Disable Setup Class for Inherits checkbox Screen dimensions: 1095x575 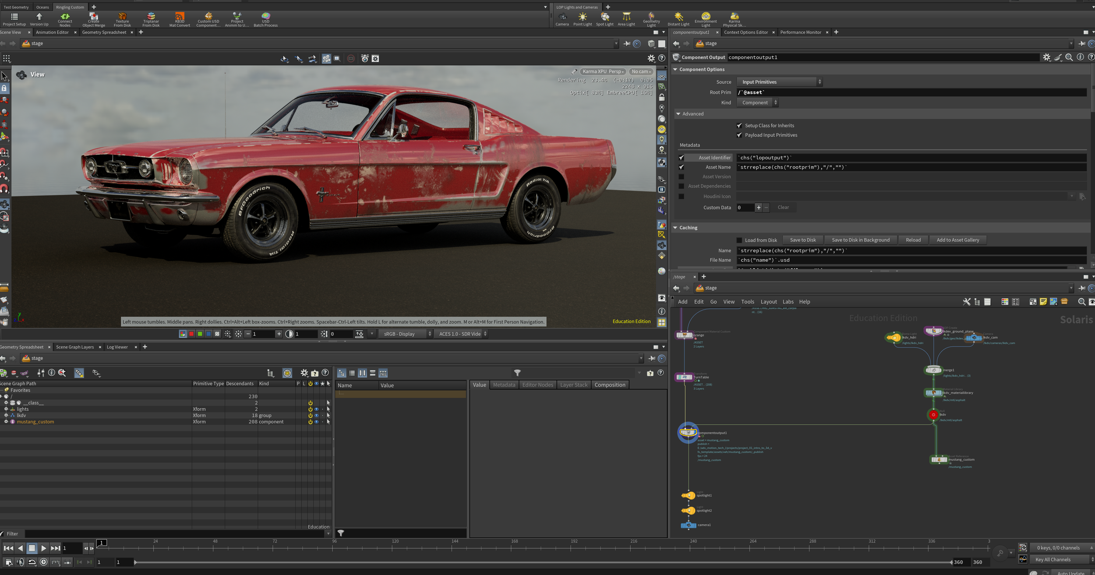pos(739,126)
